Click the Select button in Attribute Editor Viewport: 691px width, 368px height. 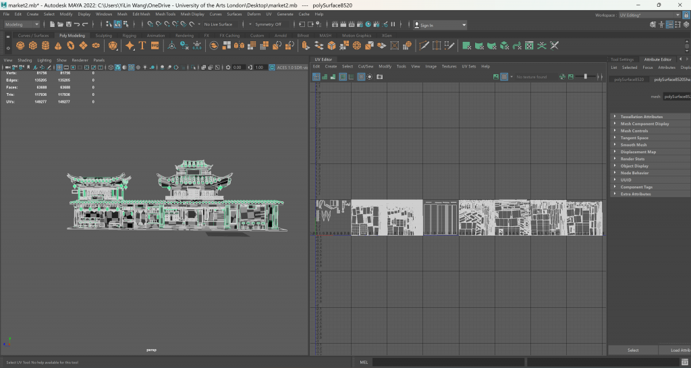[x=633, y=350]
